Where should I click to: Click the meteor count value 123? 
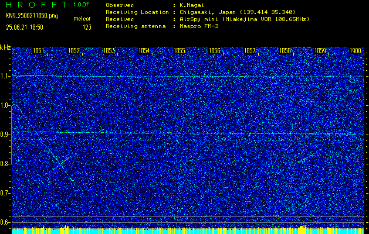coord(87,27)
